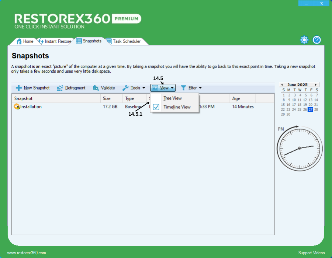Close the RestoreX360 window
This screenshot has width=332, height=258.
322,3
